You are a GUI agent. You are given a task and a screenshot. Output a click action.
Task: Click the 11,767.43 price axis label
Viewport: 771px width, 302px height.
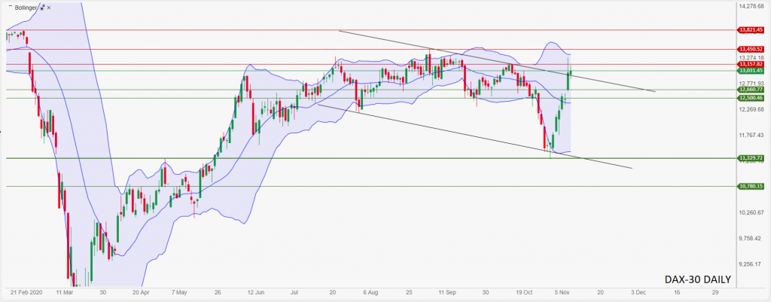(751, 135)
